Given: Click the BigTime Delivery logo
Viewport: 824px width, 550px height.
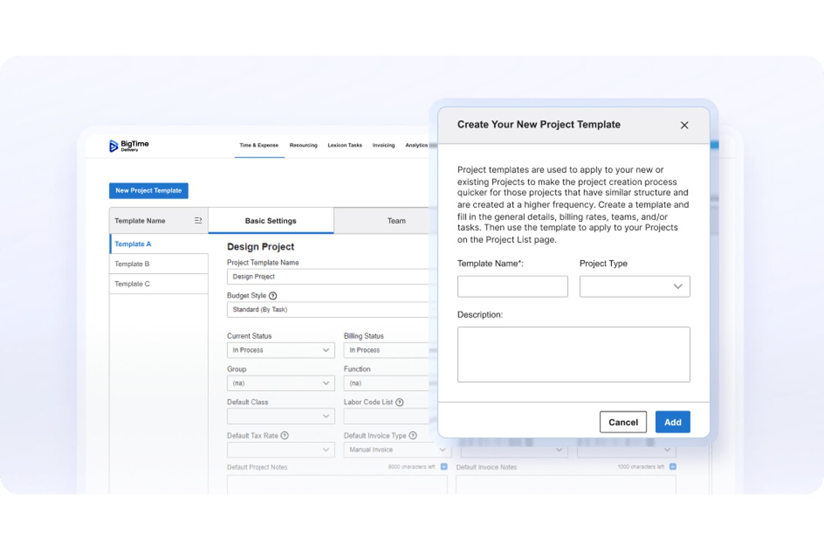Looking at the screenshot, I should click(129, 145).
